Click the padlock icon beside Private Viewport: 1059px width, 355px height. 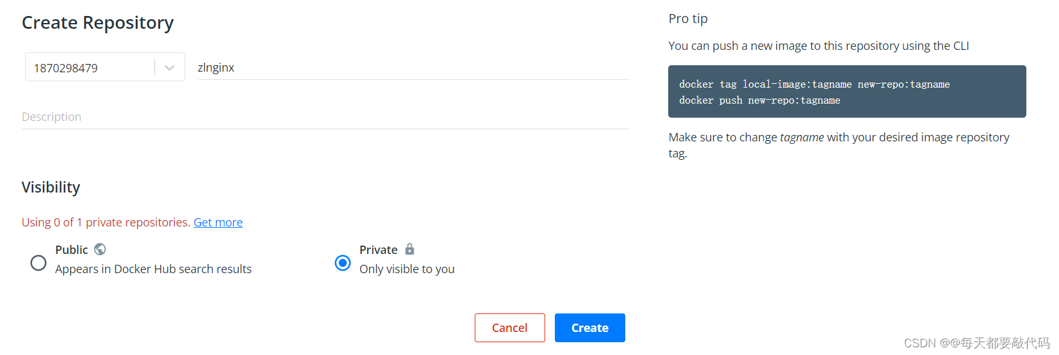click(409, 249)
